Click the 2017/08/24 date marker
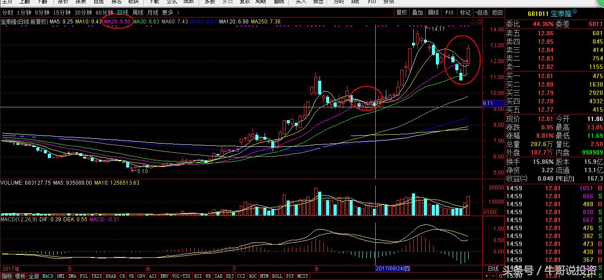This screenshot has width=604, height=280. [393, 269]
